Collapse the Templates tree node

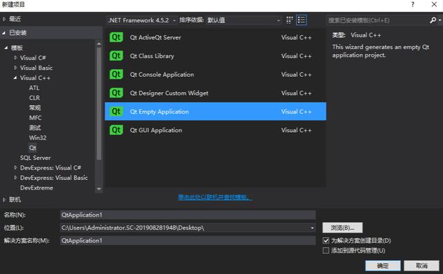(6, 48)
